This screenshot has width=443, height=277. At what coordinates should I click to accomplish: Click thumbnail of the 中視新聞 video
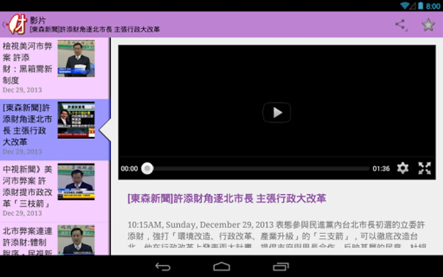[x=76, y=182]
